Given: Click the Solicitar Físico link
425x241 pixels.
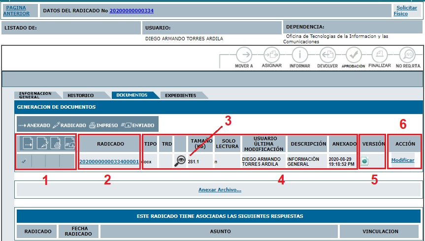Looking at the screenshot, I should click(406, 10).
